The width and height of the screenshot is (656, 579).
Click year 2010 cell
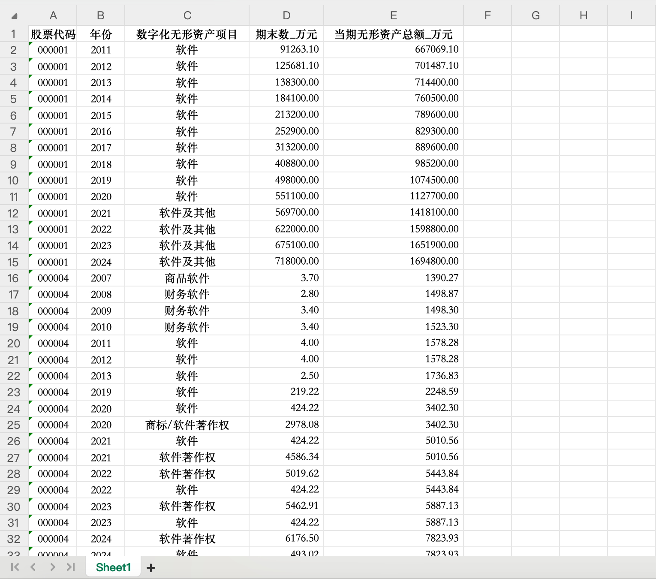pos(101,327)
